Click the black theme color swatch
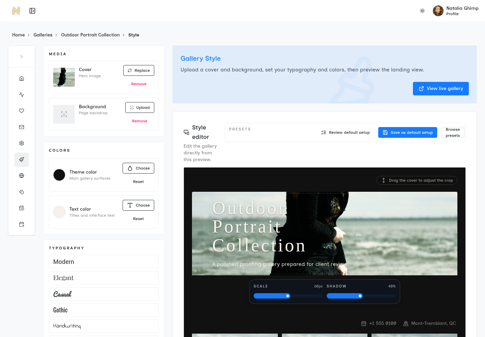The height and width of the screenshot is (337, 485). 59,175
